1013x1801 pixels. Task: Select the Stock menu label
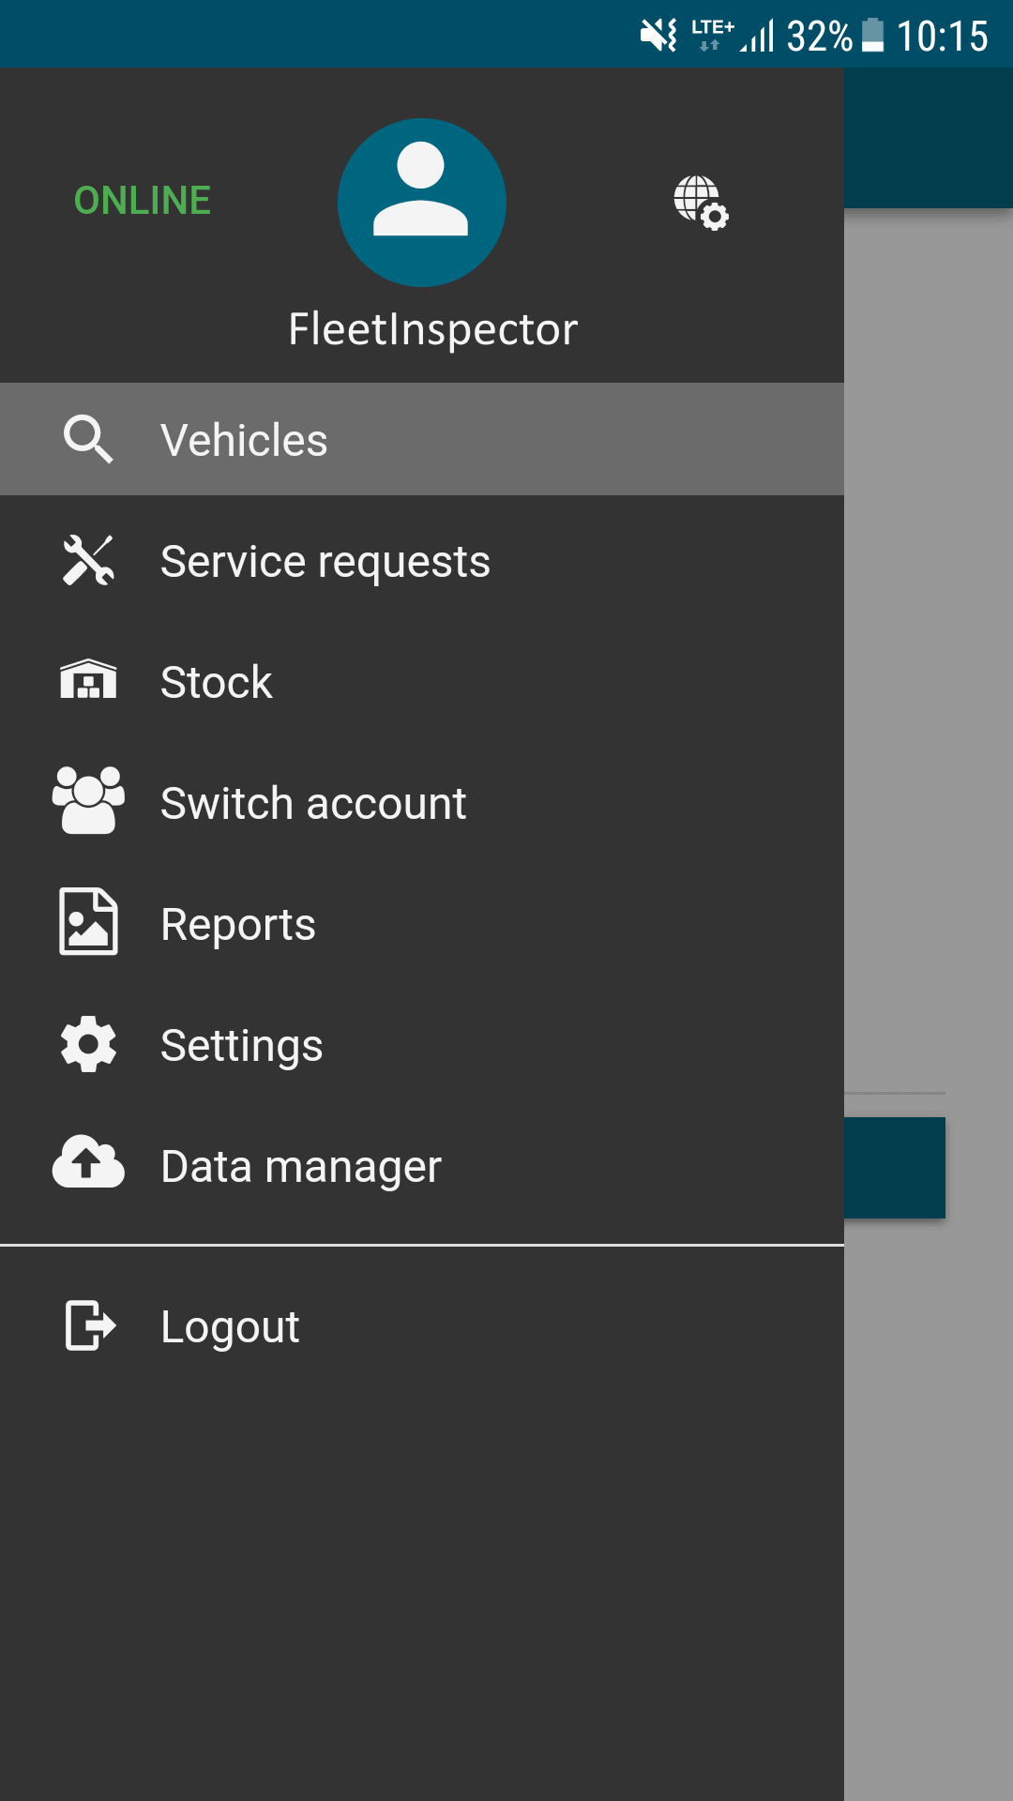(217, 682)
